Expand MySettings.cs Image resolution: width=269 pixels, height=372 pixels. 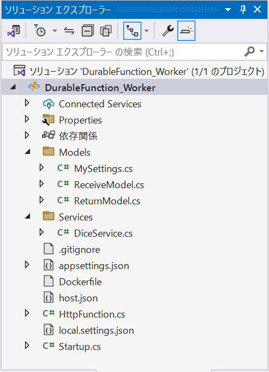tap(42, 168)
